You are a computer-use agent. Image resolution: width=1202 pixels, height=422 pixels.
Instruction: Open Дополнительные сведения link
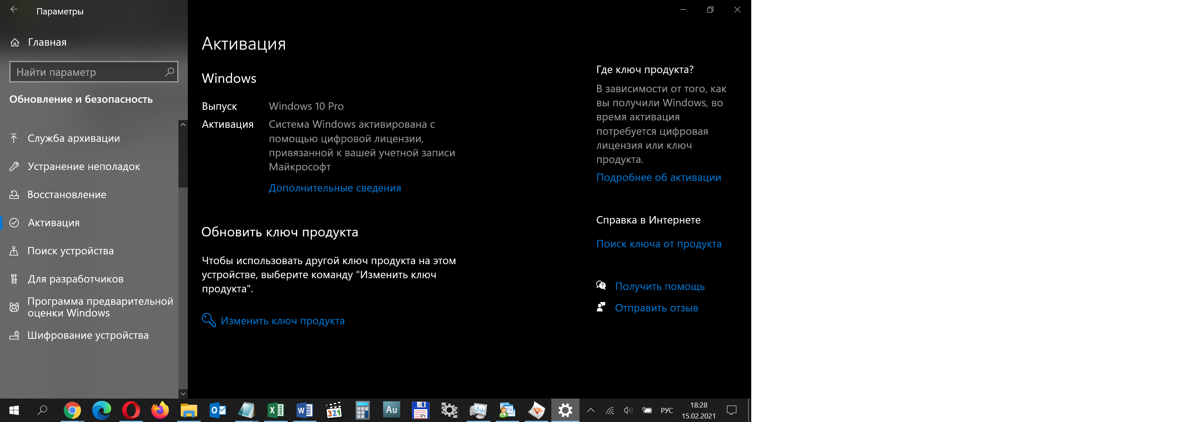point(335,188)
